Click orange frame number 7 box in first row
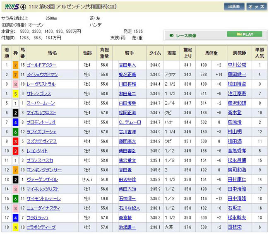Viewport: 269px width, 234px height. (x=15, y=65)
